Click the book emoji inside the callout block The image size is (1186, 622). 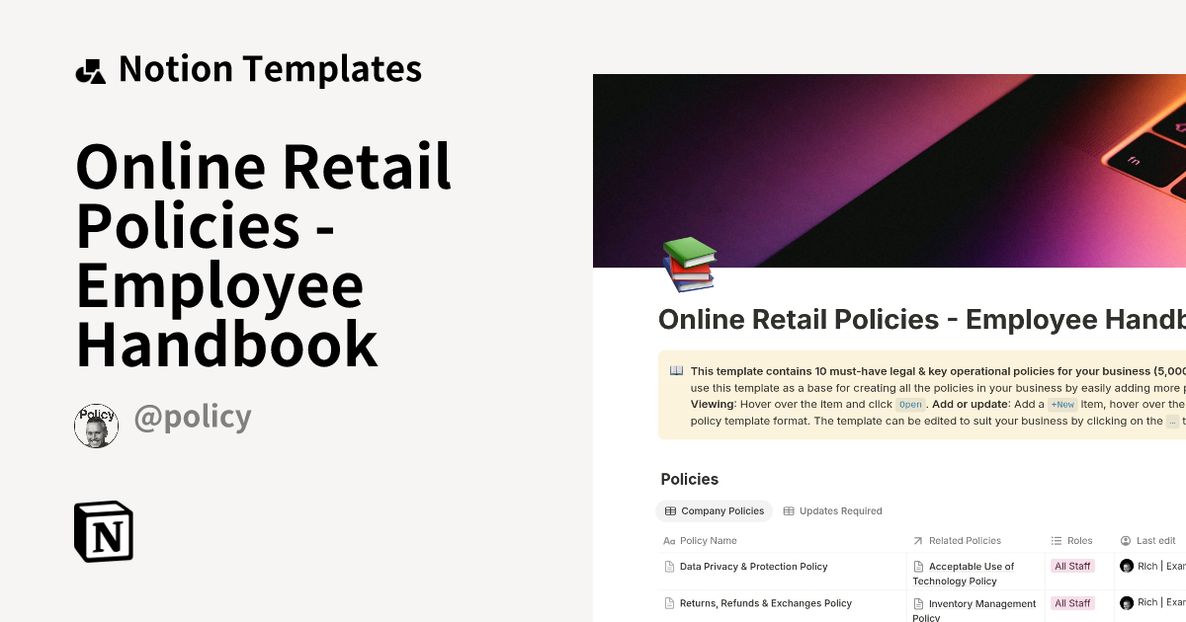pos(675,369)
